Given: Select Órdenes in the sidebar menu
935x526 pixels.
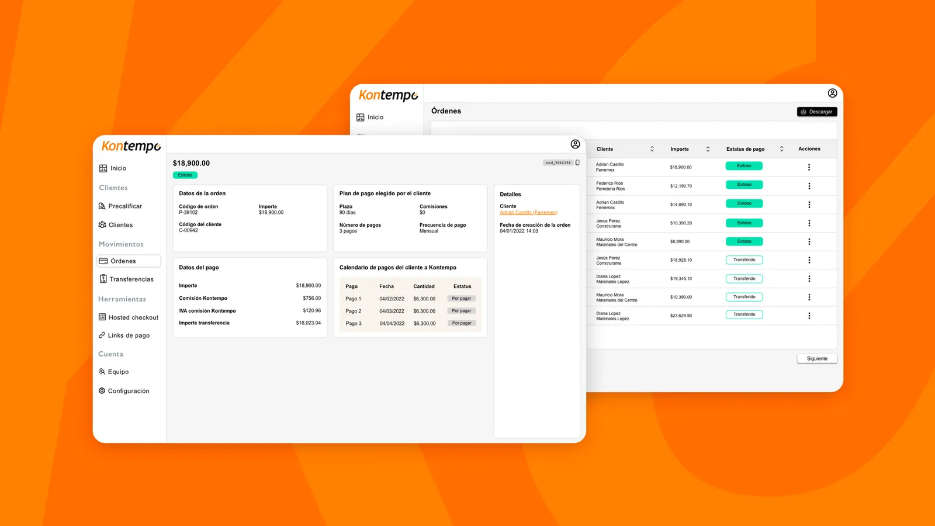Looking at the screenshot, I should pyautogui.click(x=129, y=261).
